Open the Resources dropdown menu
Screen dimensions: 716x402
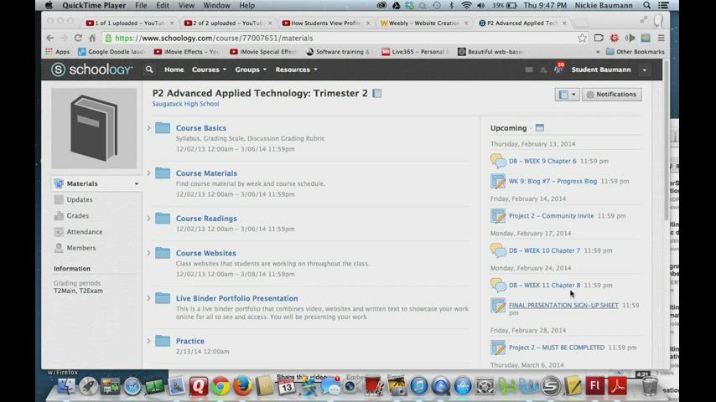coord(296,70)
